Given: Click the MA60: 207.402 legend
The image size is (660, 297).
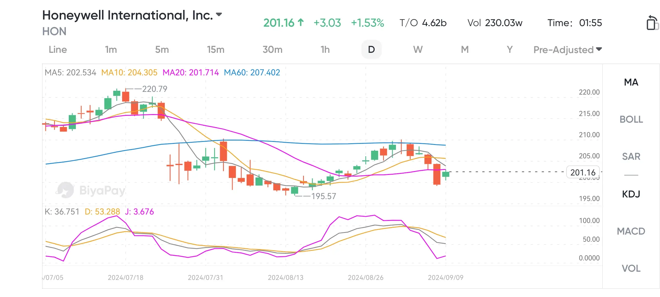Looking at the screenshot, I should [252, 73].
